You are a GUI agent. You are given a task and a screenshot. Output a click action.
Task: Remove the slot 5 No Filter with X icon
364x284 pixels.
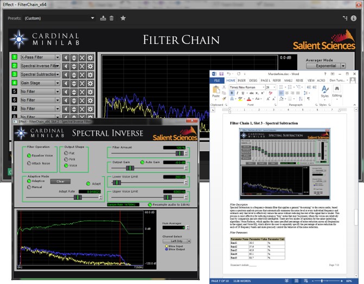pos(82,92)
